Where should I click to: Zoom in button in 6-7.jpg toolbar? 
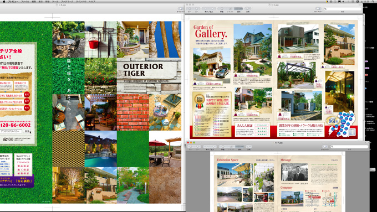[213, 147]
